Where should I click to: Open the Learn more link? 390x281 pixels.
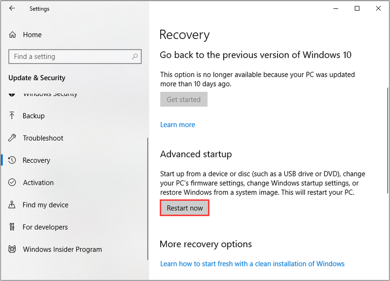(x=177, y=125)
